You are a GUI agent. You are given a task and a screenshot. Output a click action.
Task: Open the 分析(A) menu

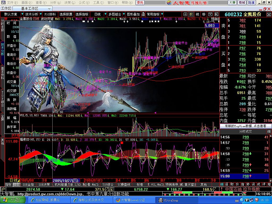point(55,3)
